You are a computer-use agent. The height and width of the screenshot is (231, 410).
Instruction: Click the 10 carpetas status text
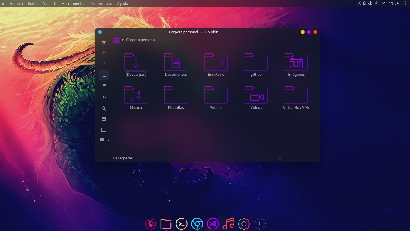point(122,158)
